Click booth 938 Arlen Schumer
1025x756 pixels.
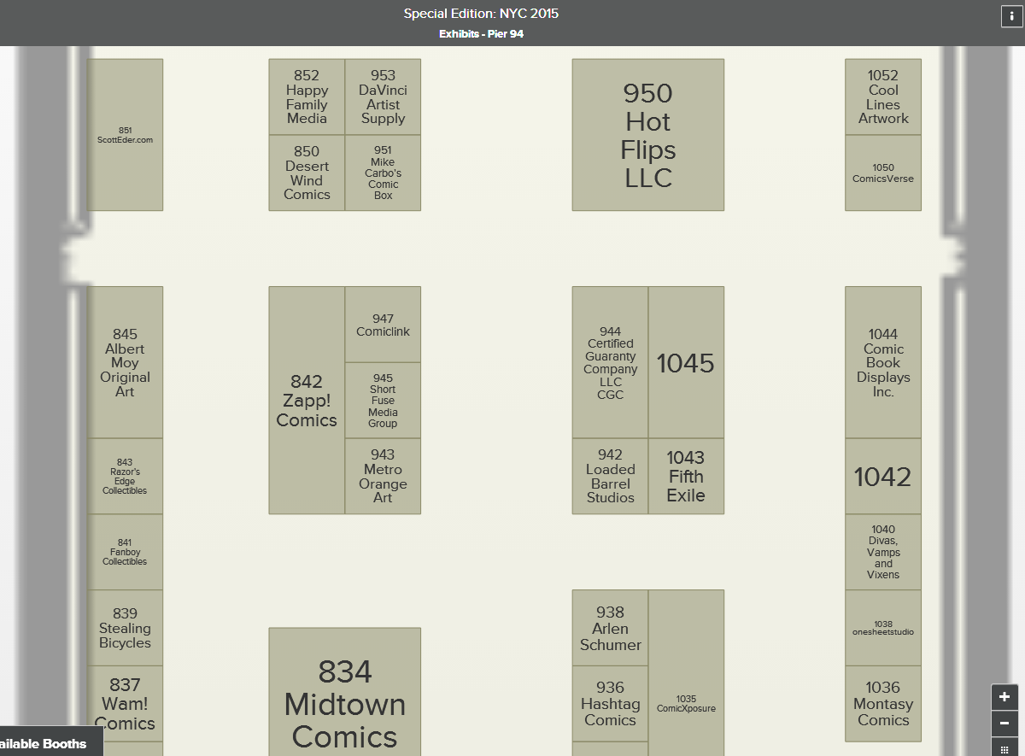tap(610, 628)
